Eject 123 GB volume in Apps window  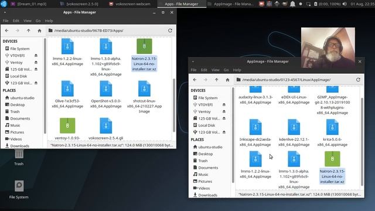36,83
